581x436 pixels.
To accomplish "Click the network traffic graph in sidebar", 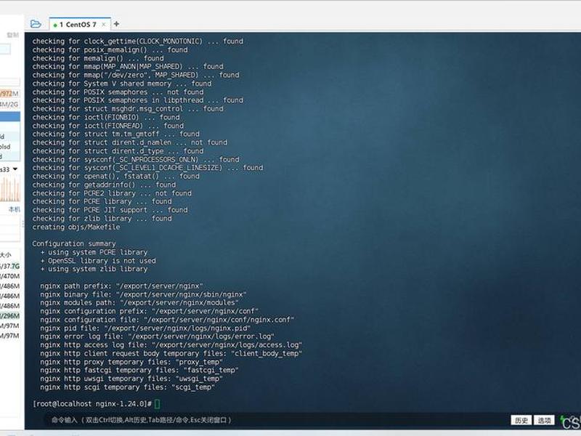I will coord(10,189).
